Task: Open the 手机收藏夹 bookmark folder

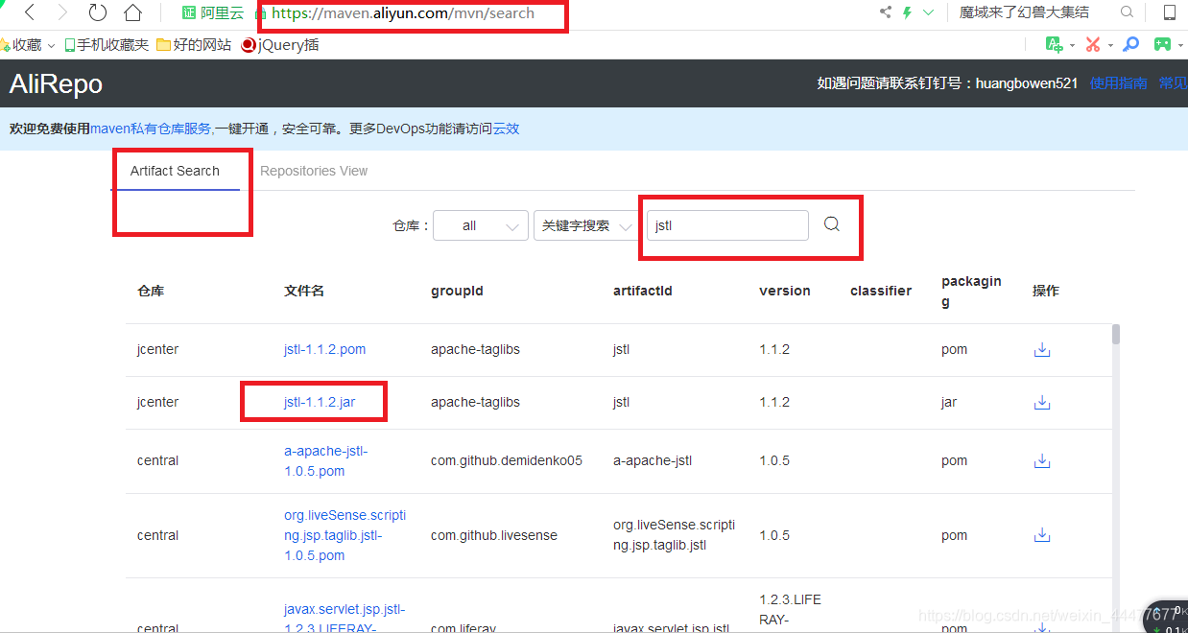Action: pos(107,45)
